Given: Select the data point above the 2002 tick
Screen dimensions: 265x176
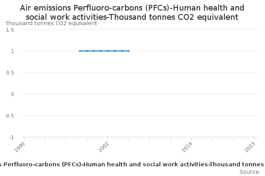Looking at the screenshot, I should [x=108, y=51].
